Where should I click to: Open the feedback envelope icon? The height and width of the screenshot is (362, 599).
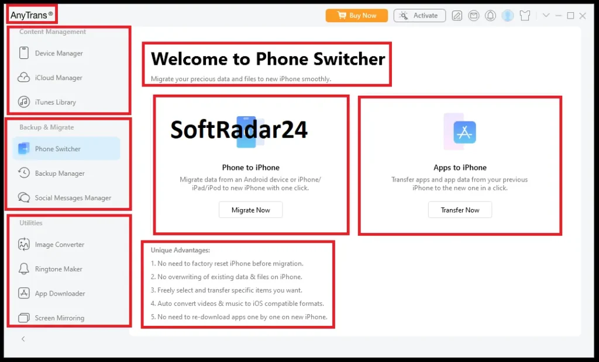(x=473, y=15)
